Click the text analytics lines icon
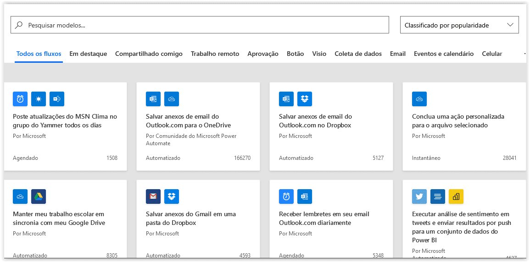 tap(438, 196)
